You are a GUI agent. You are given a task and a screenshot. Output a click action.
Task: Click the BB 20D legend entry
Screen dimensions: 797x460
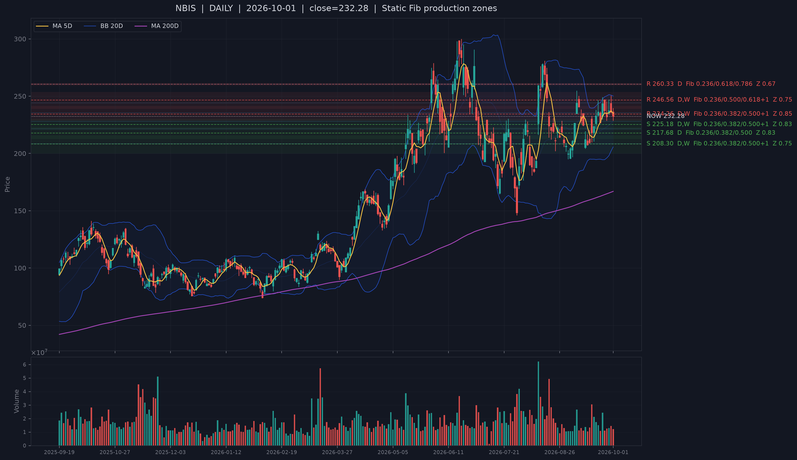103,26
